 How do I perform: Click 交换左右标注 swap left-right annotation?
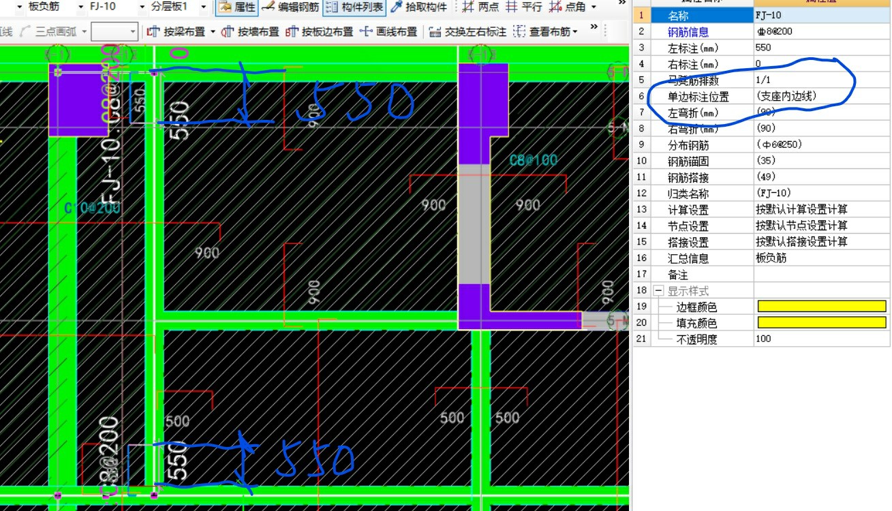tap(467, 31)
